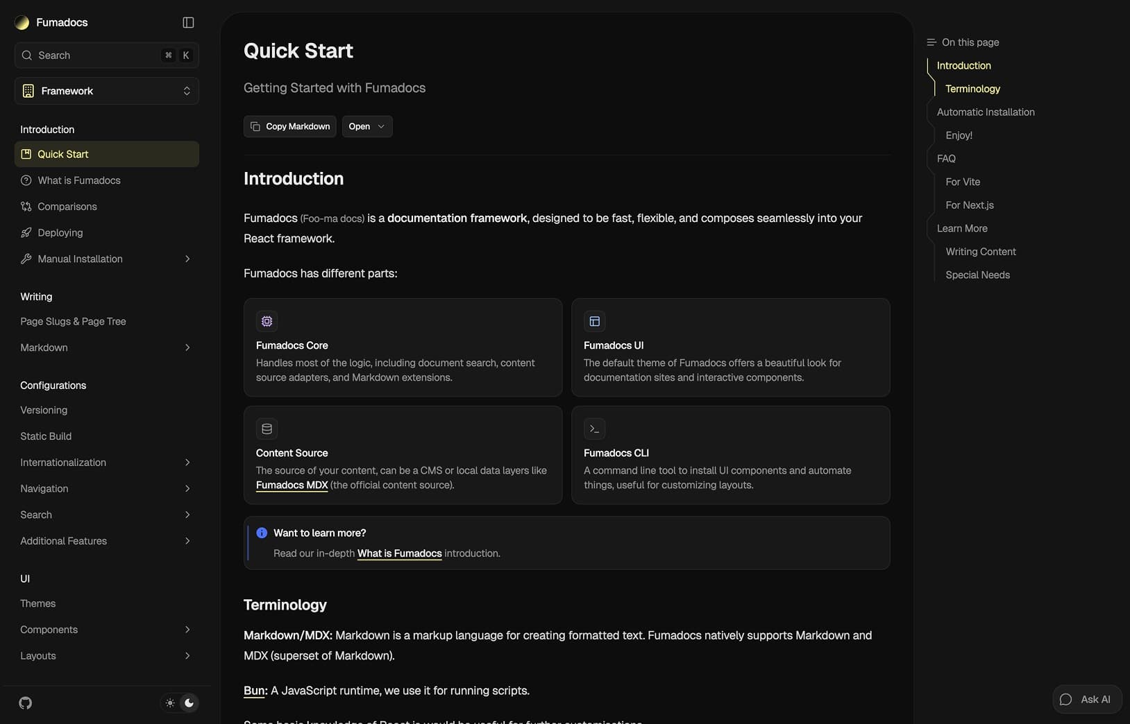The image size is (1130, 724).
Task: Collapse the sidebar with the panel icon
Action: 188,23
